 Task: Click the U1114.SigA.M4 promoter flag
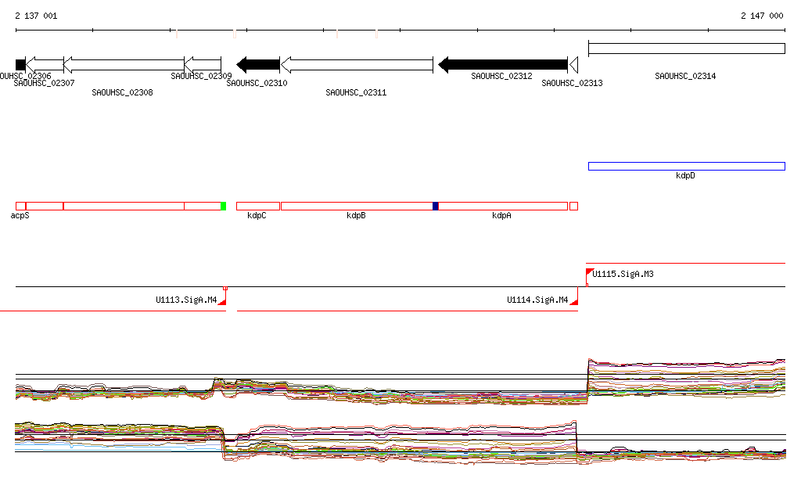[573, 302]
